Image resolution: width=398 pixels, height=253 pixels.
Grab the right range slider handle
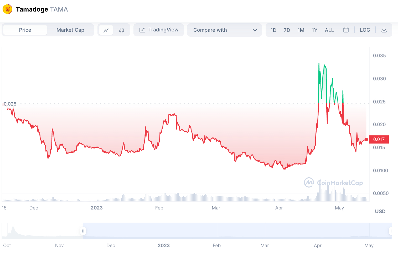[391, 231]
